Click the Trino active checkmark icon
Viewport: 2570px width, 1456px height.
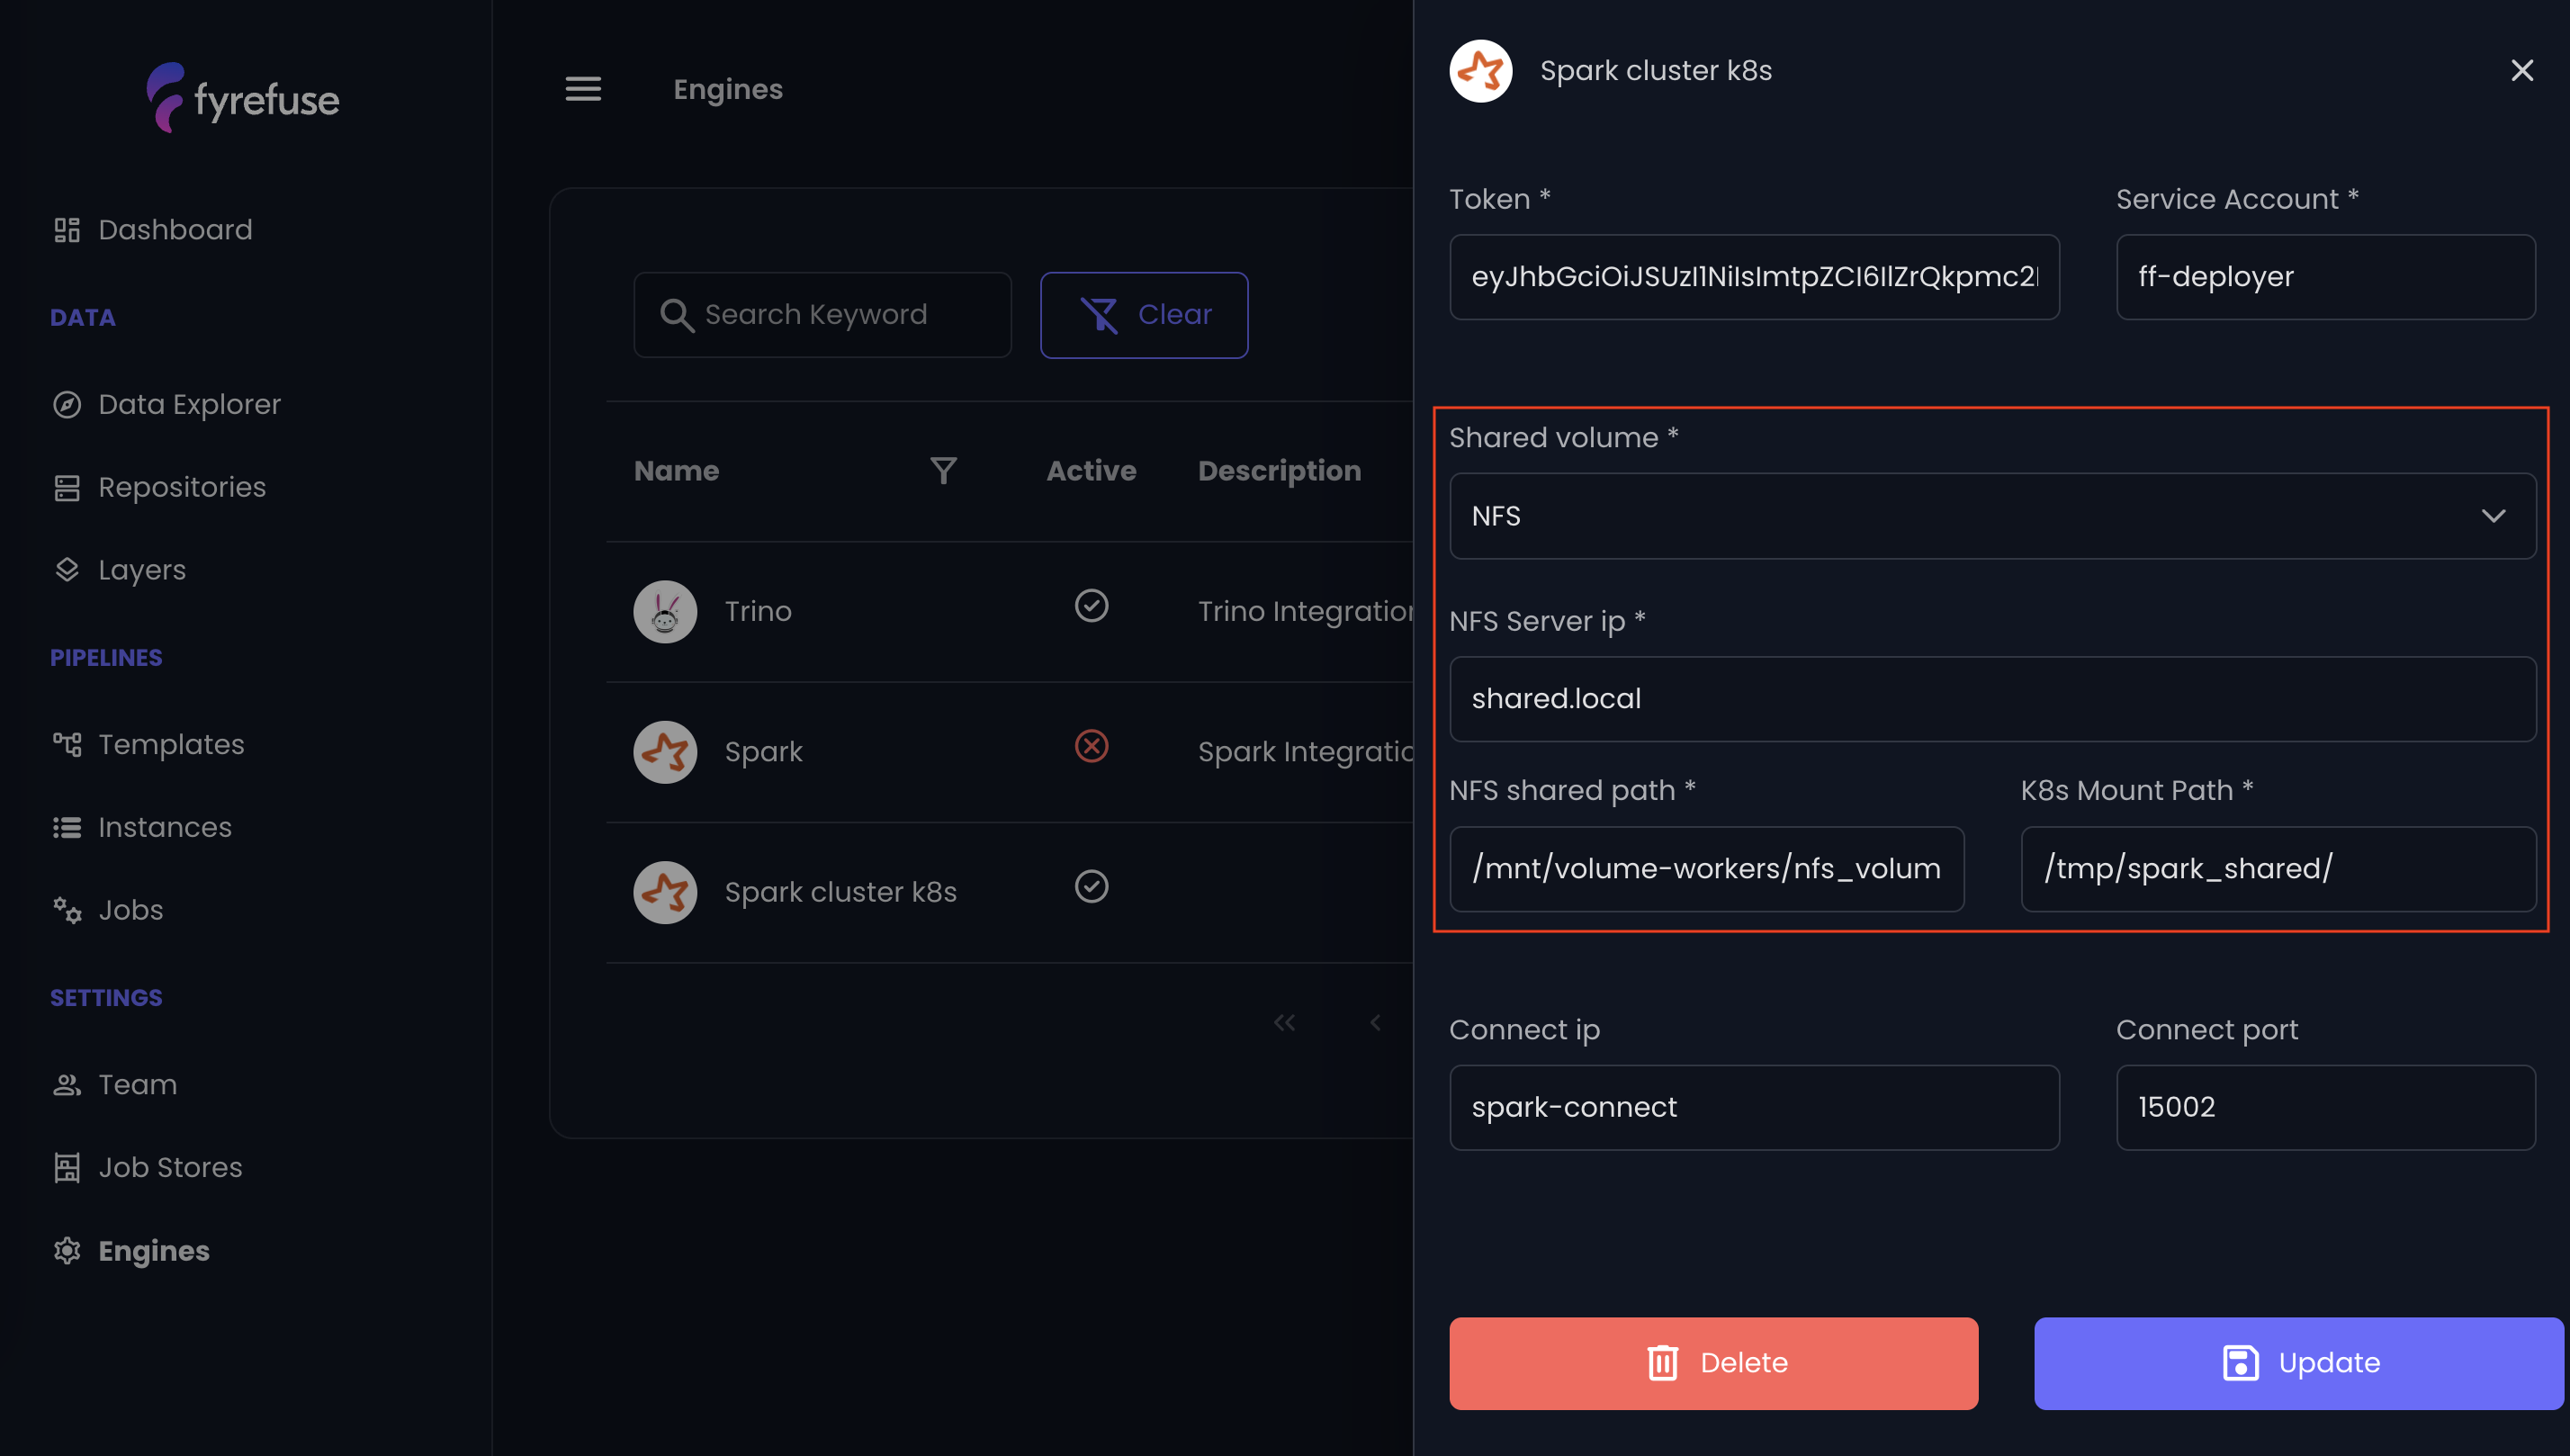coord(1091,606)
